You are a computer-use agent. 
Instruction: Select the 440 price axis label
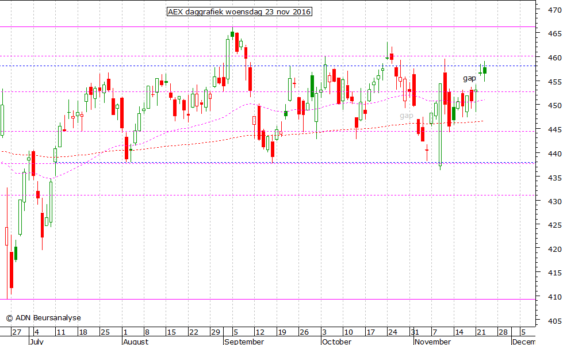(555, 154)
